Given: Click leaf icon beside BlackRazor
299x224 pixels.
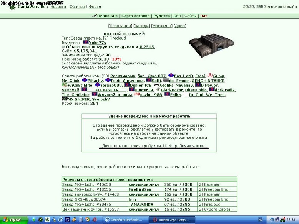Looking at the screenshot, I should [x=158, y=89].
